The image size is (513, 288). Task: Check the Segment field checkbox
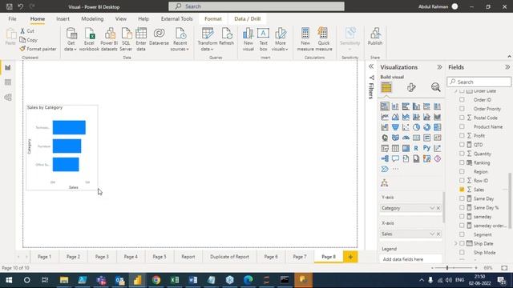pos(462,234)
